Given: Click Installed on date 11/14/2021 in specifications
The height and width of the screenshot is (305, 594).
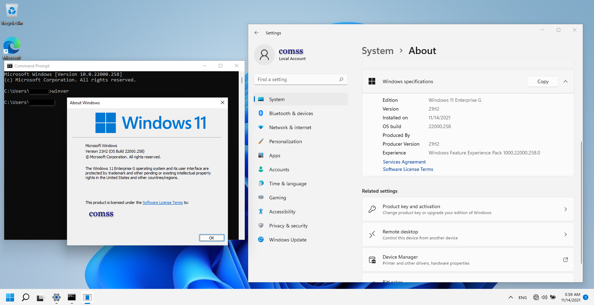Looking at the screenshot, I should (x=440, y=118).
